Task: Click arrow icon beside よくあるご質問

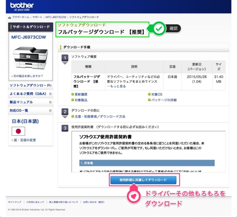Action: point(50,94)
